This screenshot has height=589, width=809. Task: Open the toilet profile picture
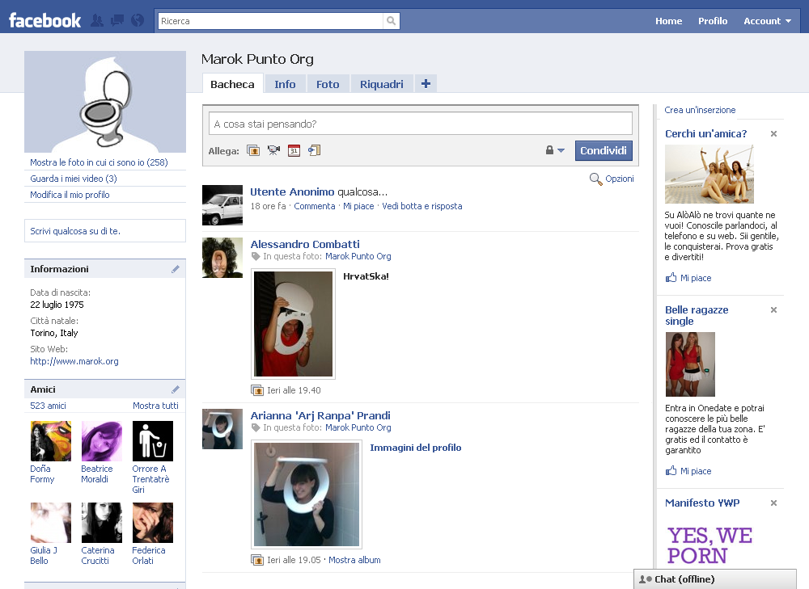point(105,102)
